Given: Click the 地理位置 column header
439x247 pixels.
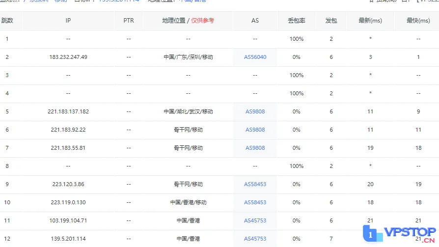Looking at the screenshot, I should coord(188,21).
